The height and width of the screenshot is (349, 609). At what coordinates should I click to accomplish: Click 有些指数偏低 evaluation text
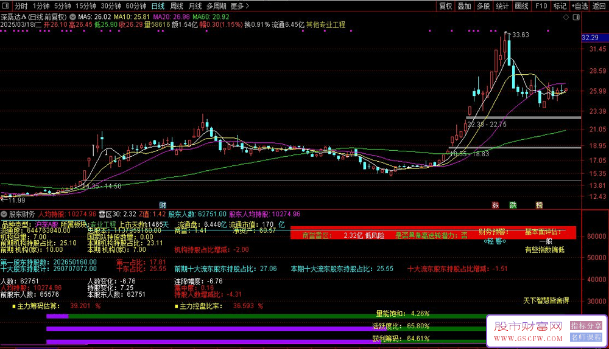point(544,250)
